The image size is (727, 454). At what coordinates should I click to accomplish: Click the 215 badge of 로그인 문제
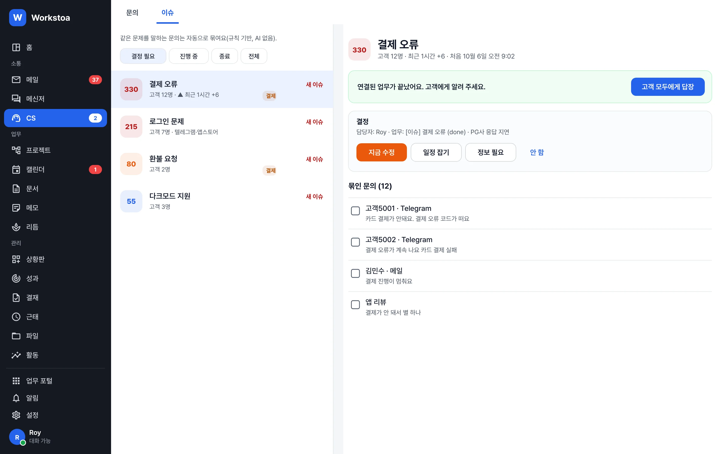click(x=131, y=127)
